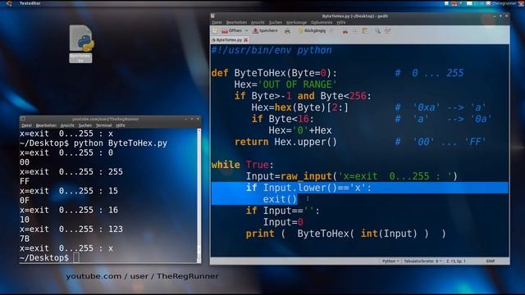Click the cursor position indicator in gedit status bar

coord(456,261)
